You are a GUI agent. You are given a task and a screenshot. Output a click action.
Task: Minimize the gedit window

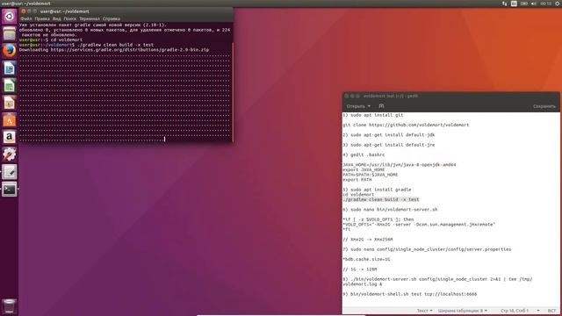click(352, 96)
